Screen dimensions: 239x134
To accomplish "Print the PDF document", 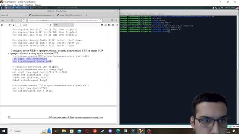I will [x=105, y=25].
